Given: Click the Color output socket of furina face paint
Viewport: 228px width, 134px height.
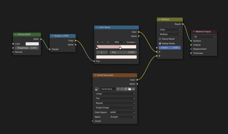Looking at the screenshot, I should pyautogui.click(x=137, y=80).
